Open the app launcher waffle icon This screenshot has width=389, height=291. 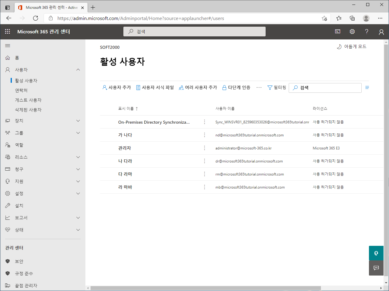tap(8, 32)
